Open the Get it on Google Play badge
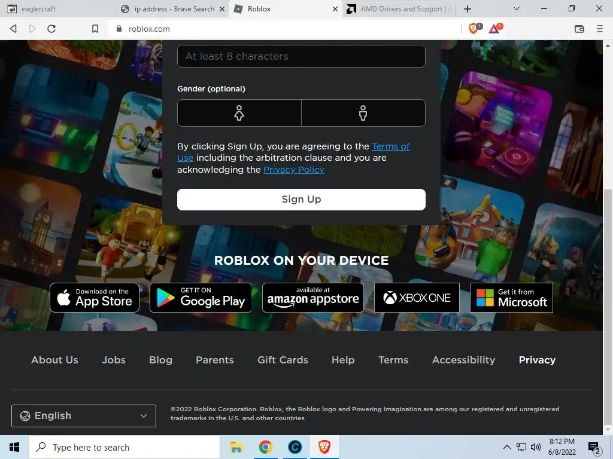The image size is (613, 459). point(201,298)
